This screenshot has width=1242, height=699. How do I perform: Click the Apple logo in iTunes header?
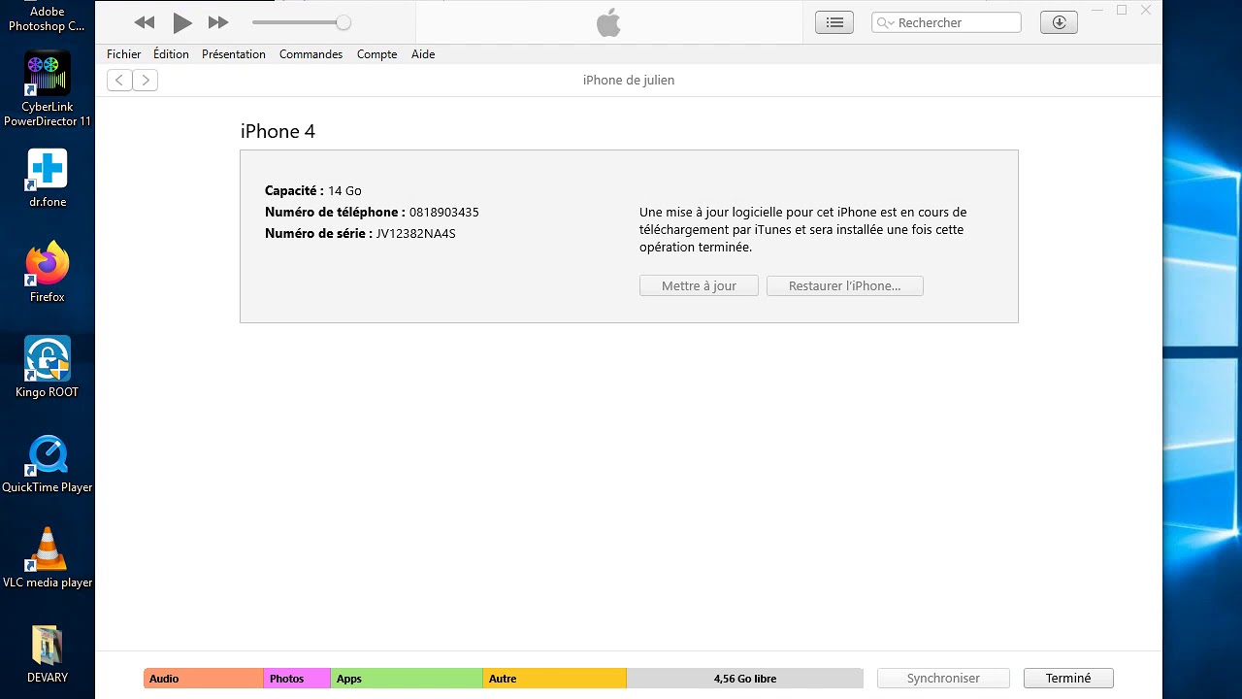pos(608,22)
